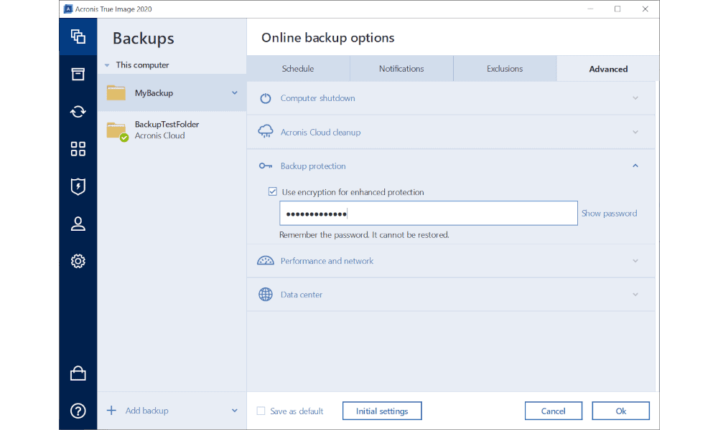Switch to the Schedule tab
Viewport: 718px width, 430px height.
298,69
